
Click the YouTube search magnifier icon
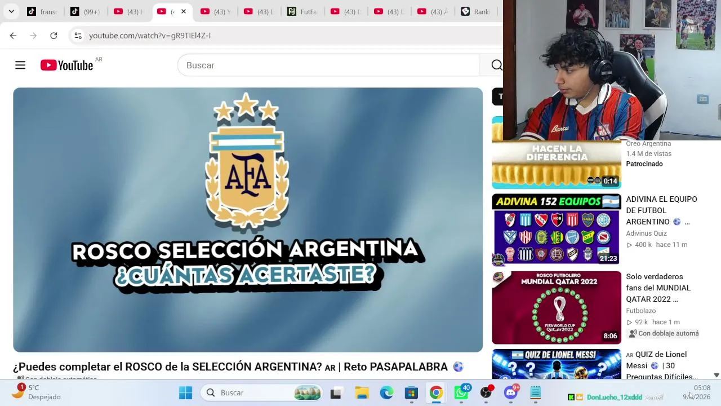(496, 65)
